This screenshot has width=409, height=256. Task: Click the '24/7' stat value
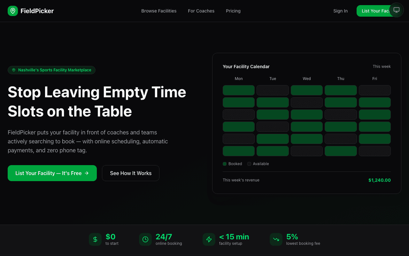pos(164,237)
